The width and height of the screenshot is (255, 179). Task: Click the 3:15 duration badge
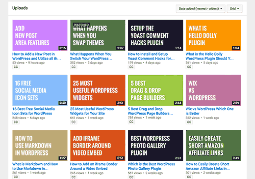pos(63,48)
